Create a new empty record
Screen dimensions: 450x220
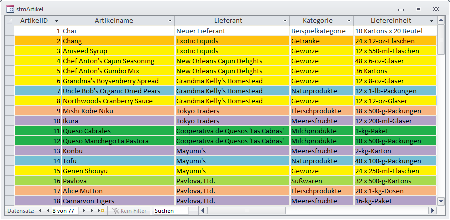coord(102,211)
